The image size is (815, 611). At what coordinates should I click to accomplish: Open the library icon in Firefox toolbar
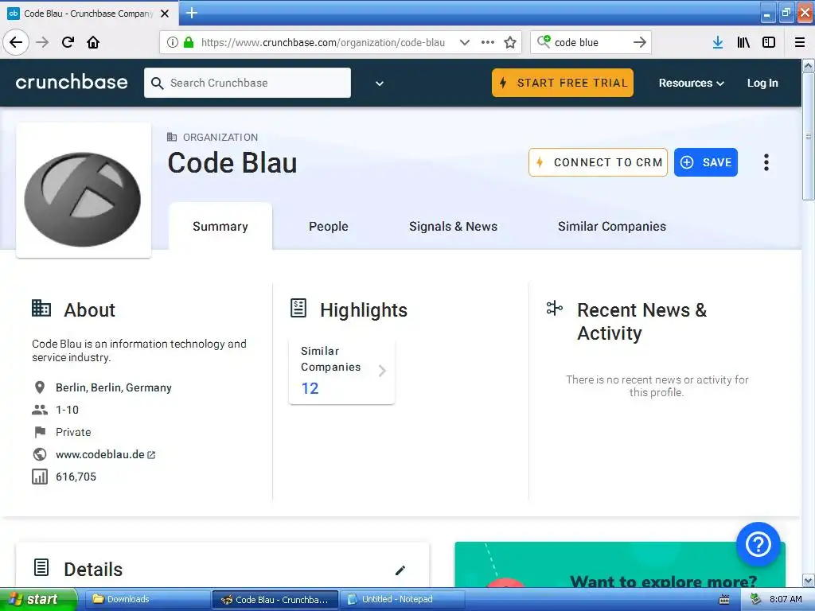[743, 42]
